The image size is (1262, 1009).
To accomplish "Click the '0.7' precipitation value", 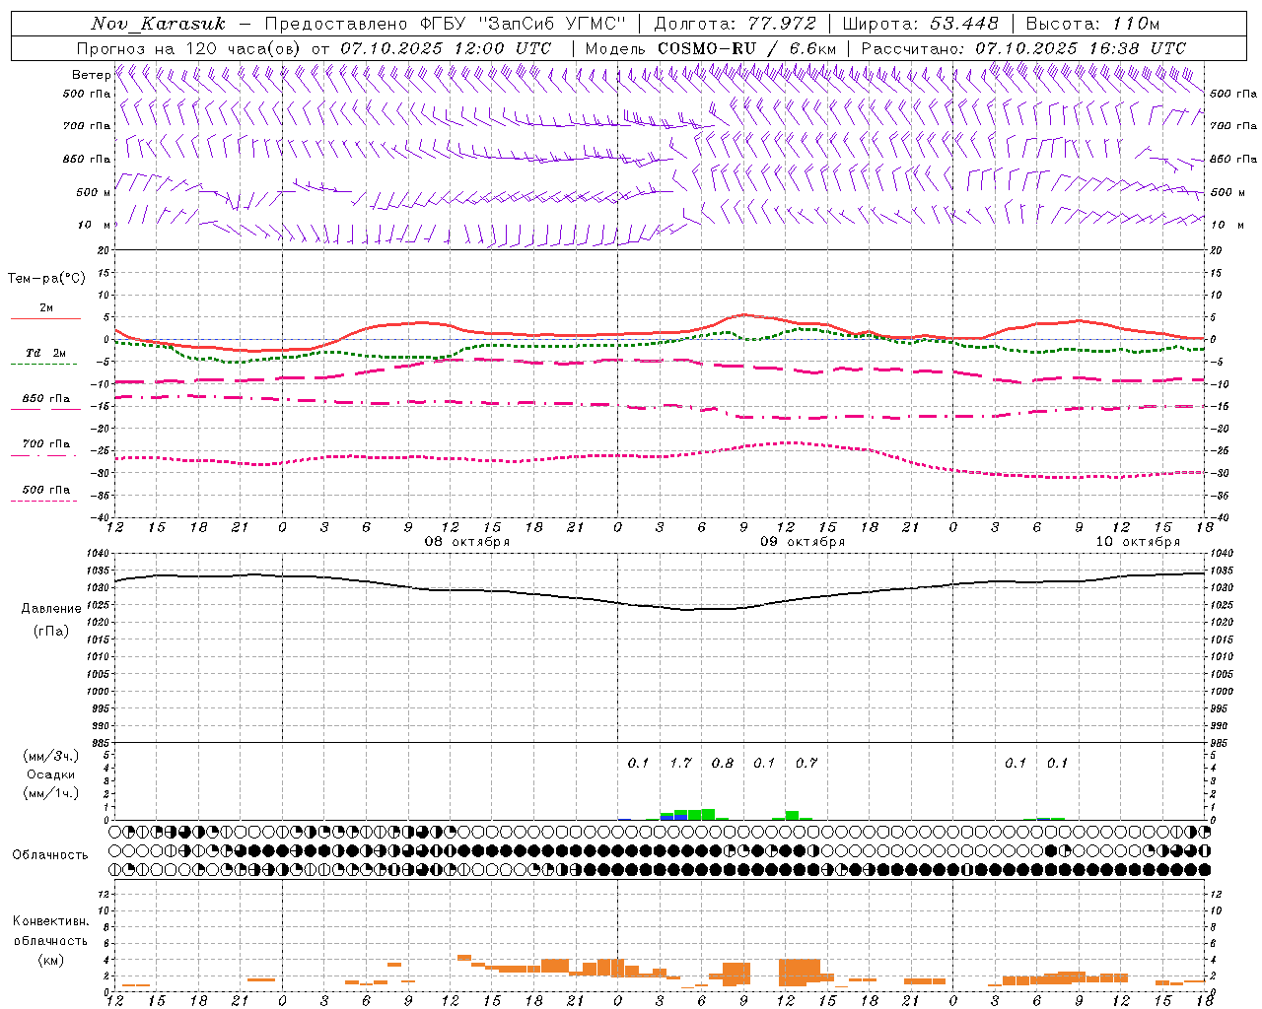I will click(806, 763).
